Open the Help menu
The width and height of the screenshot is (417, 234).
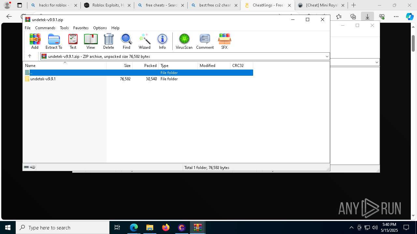click(115, 28)
